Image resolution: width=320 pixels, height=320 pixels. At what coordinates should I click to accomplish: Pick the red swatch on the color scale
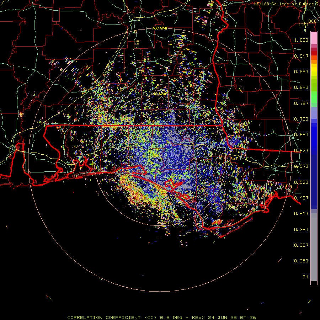[314, 53]
